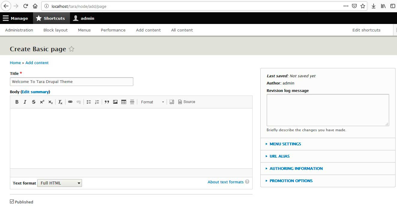Viewport: 397px width, 207px height.
Task: Insert a numbered list
Action: (97, 102)
